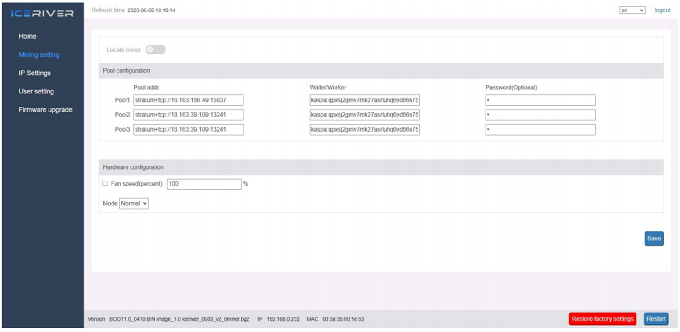The image size is (680, 332).
Task: Click the Fan speed percent input
Action: (x=204, y=184)
